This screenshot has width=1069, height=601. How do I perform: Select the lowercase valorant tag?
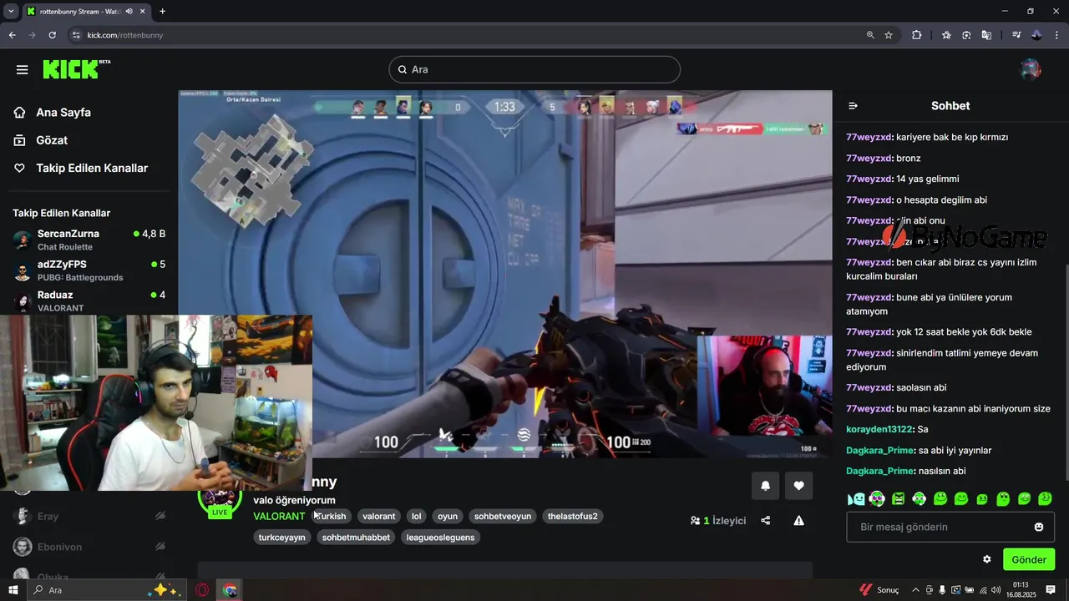(378, 517)
